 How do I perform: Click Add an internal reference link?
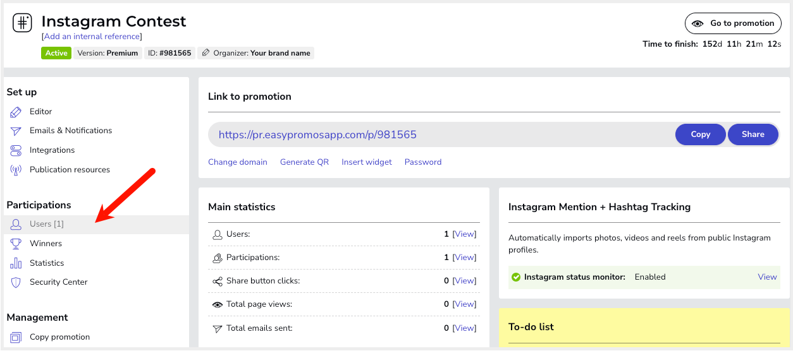pyautogui.click(x=92, y=37)
